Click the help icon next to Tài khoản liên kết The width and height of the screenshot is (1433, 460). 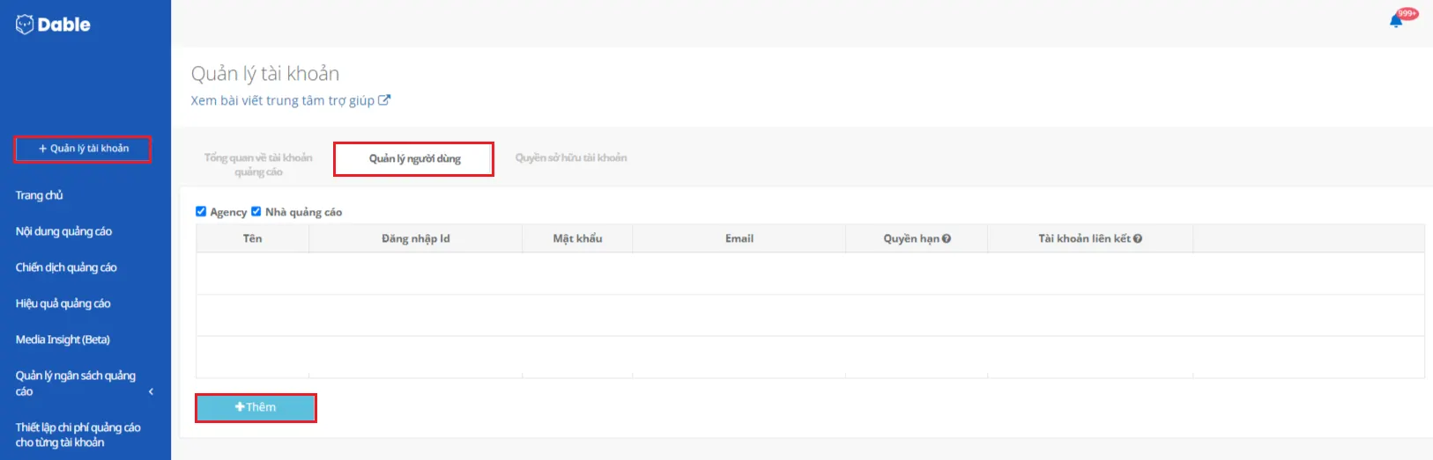(x=1138, y=238)
